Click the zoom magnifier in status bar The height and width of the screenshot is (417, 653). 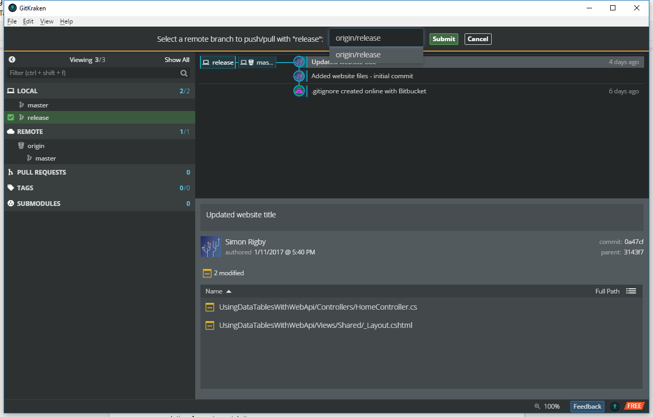537,407
